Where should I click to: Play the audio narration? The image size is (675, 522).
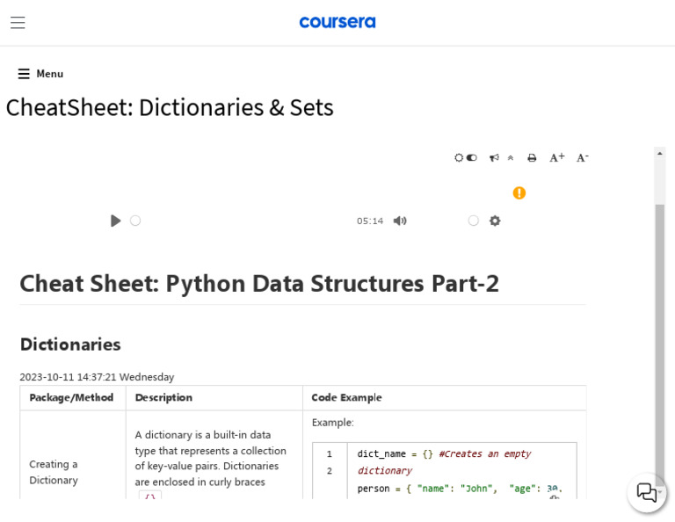click(x=115, y=221)
